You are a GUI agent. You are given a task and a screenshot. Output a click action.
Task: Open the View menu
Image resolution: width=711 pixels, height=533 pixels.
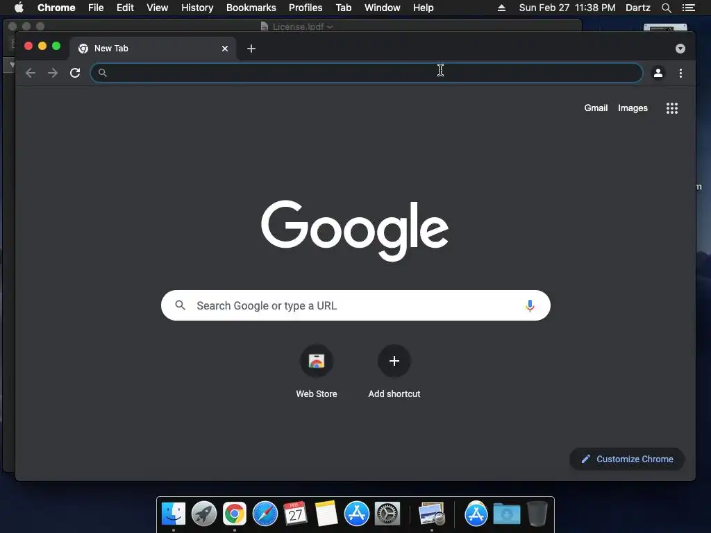click(158, 8)
